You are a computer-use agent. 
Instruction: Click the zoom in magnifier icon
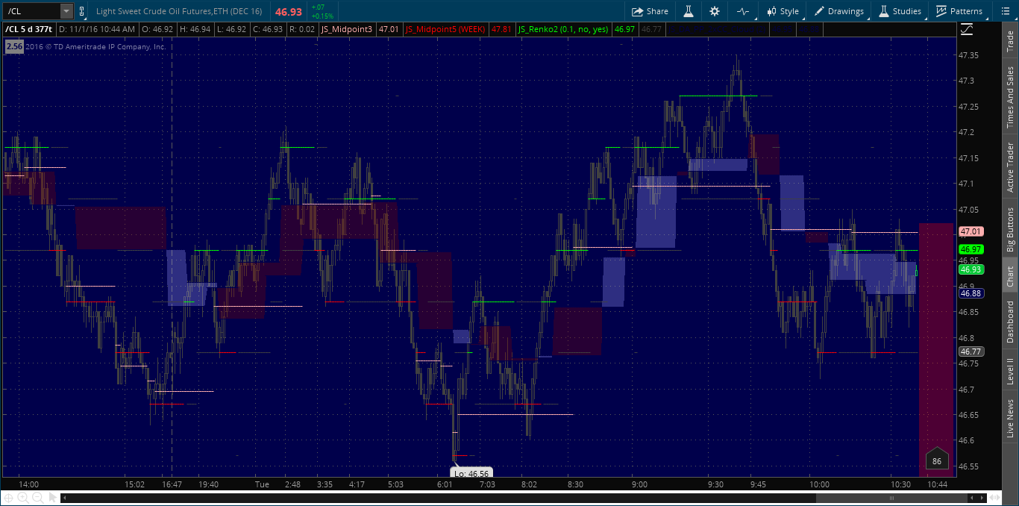coord(22,498)
